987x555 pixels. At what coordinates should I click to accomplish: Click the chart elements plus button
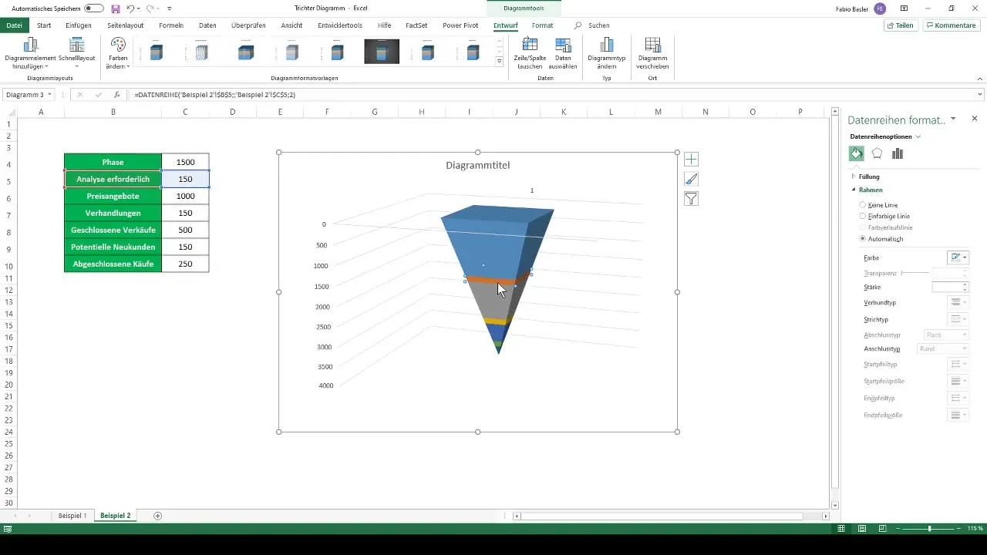[691, 159]
